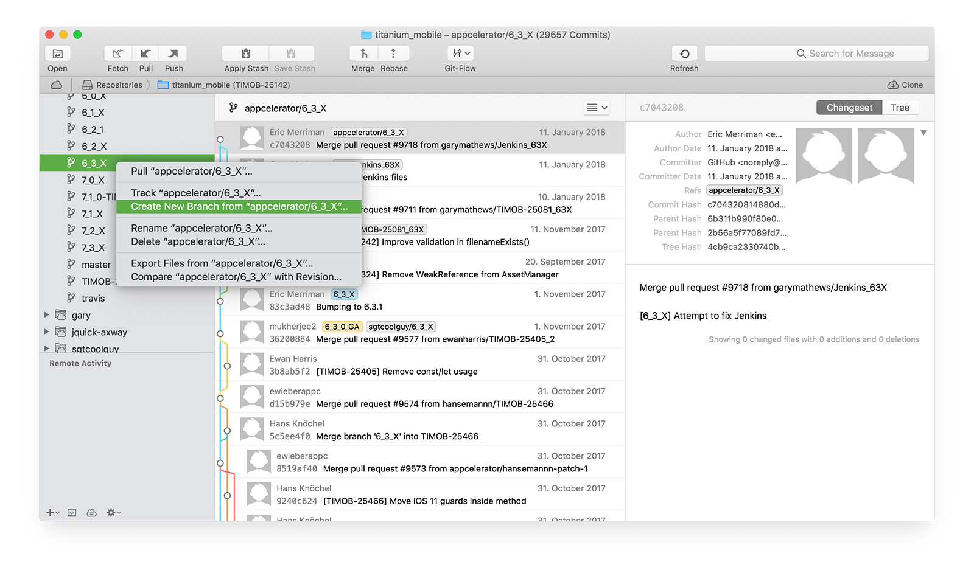The width and height of the screenshot is (974, 573).
Task: Click the Apply Stash icon
Action: pyautogui.click(x=246, y=54)
